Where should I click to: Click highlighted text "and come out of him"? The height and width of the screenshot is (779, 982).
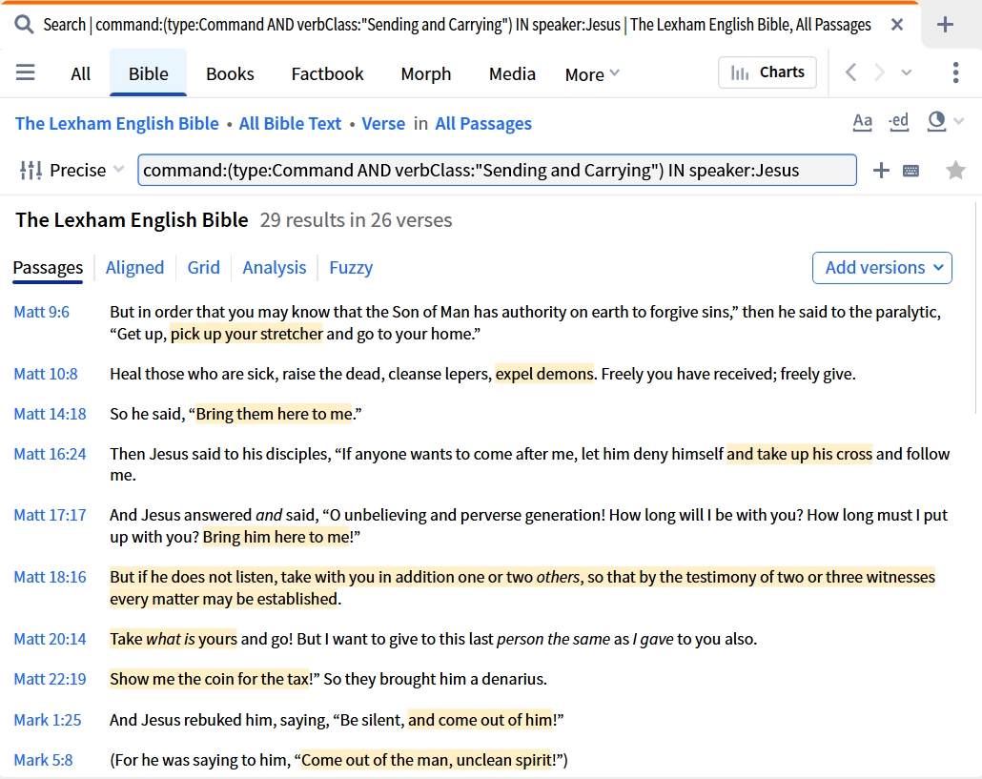pos(481,720)
